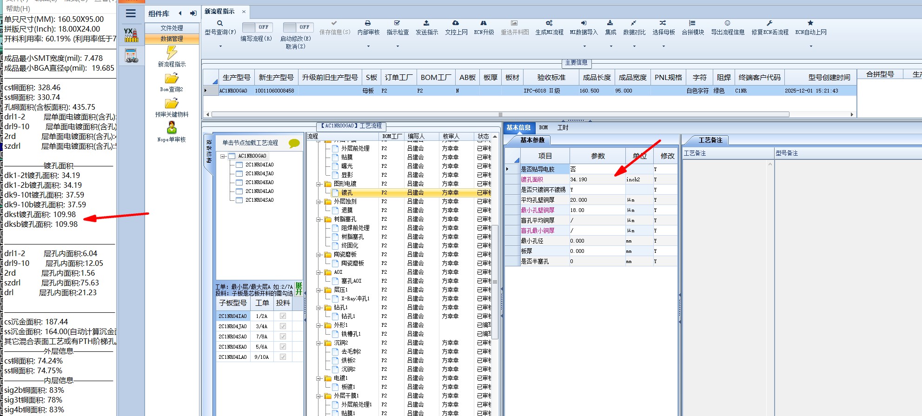Click the 数据对比 compare icon
Image resolution: width=922 pixels, height=416 pixels.
tap(634, 23)
